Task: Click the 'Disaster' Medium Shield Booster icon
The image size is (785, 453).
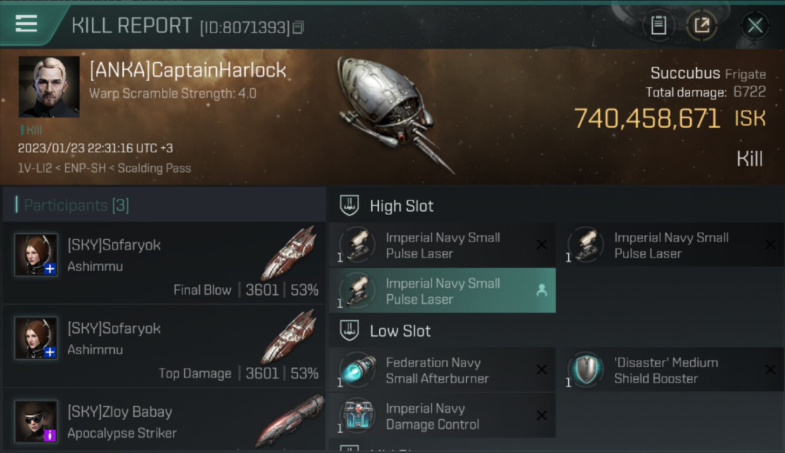Action: coord(585,370)
